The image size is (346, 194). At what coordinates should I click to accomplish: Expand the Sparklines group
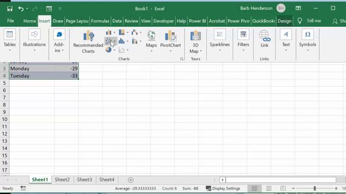[x=220, y=41]
